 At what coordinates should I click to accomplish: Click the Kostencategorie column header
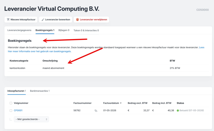pyautogui.click(x=19, y=61)
